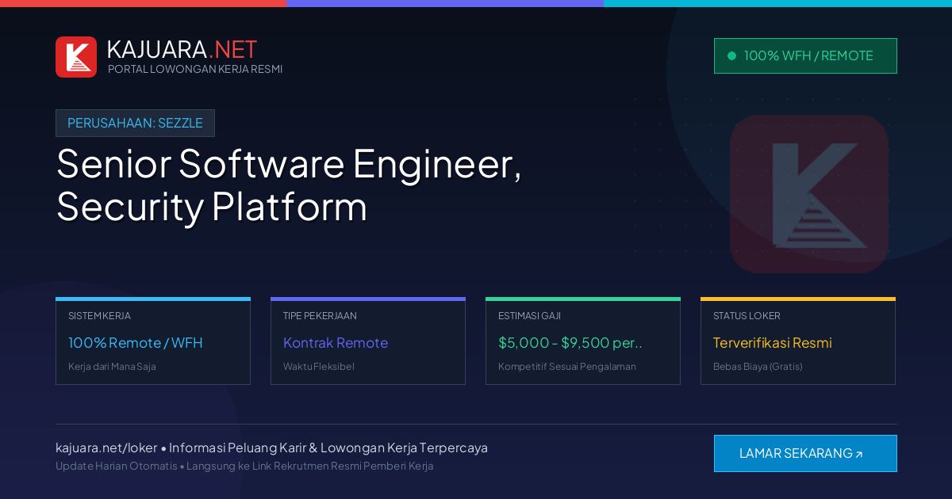Click the Kompetitif Sesuai Pengalaman caption

567,367
